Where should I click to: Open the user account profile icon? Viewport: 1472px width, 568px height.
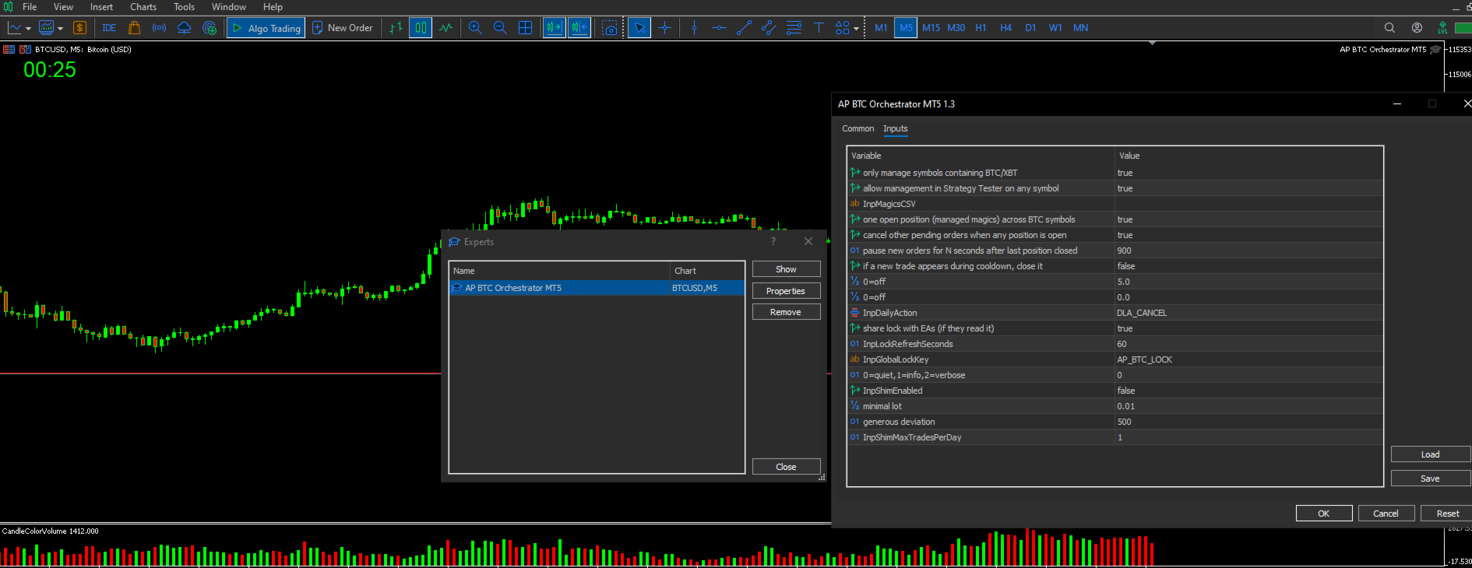[x=1417, y=28]
